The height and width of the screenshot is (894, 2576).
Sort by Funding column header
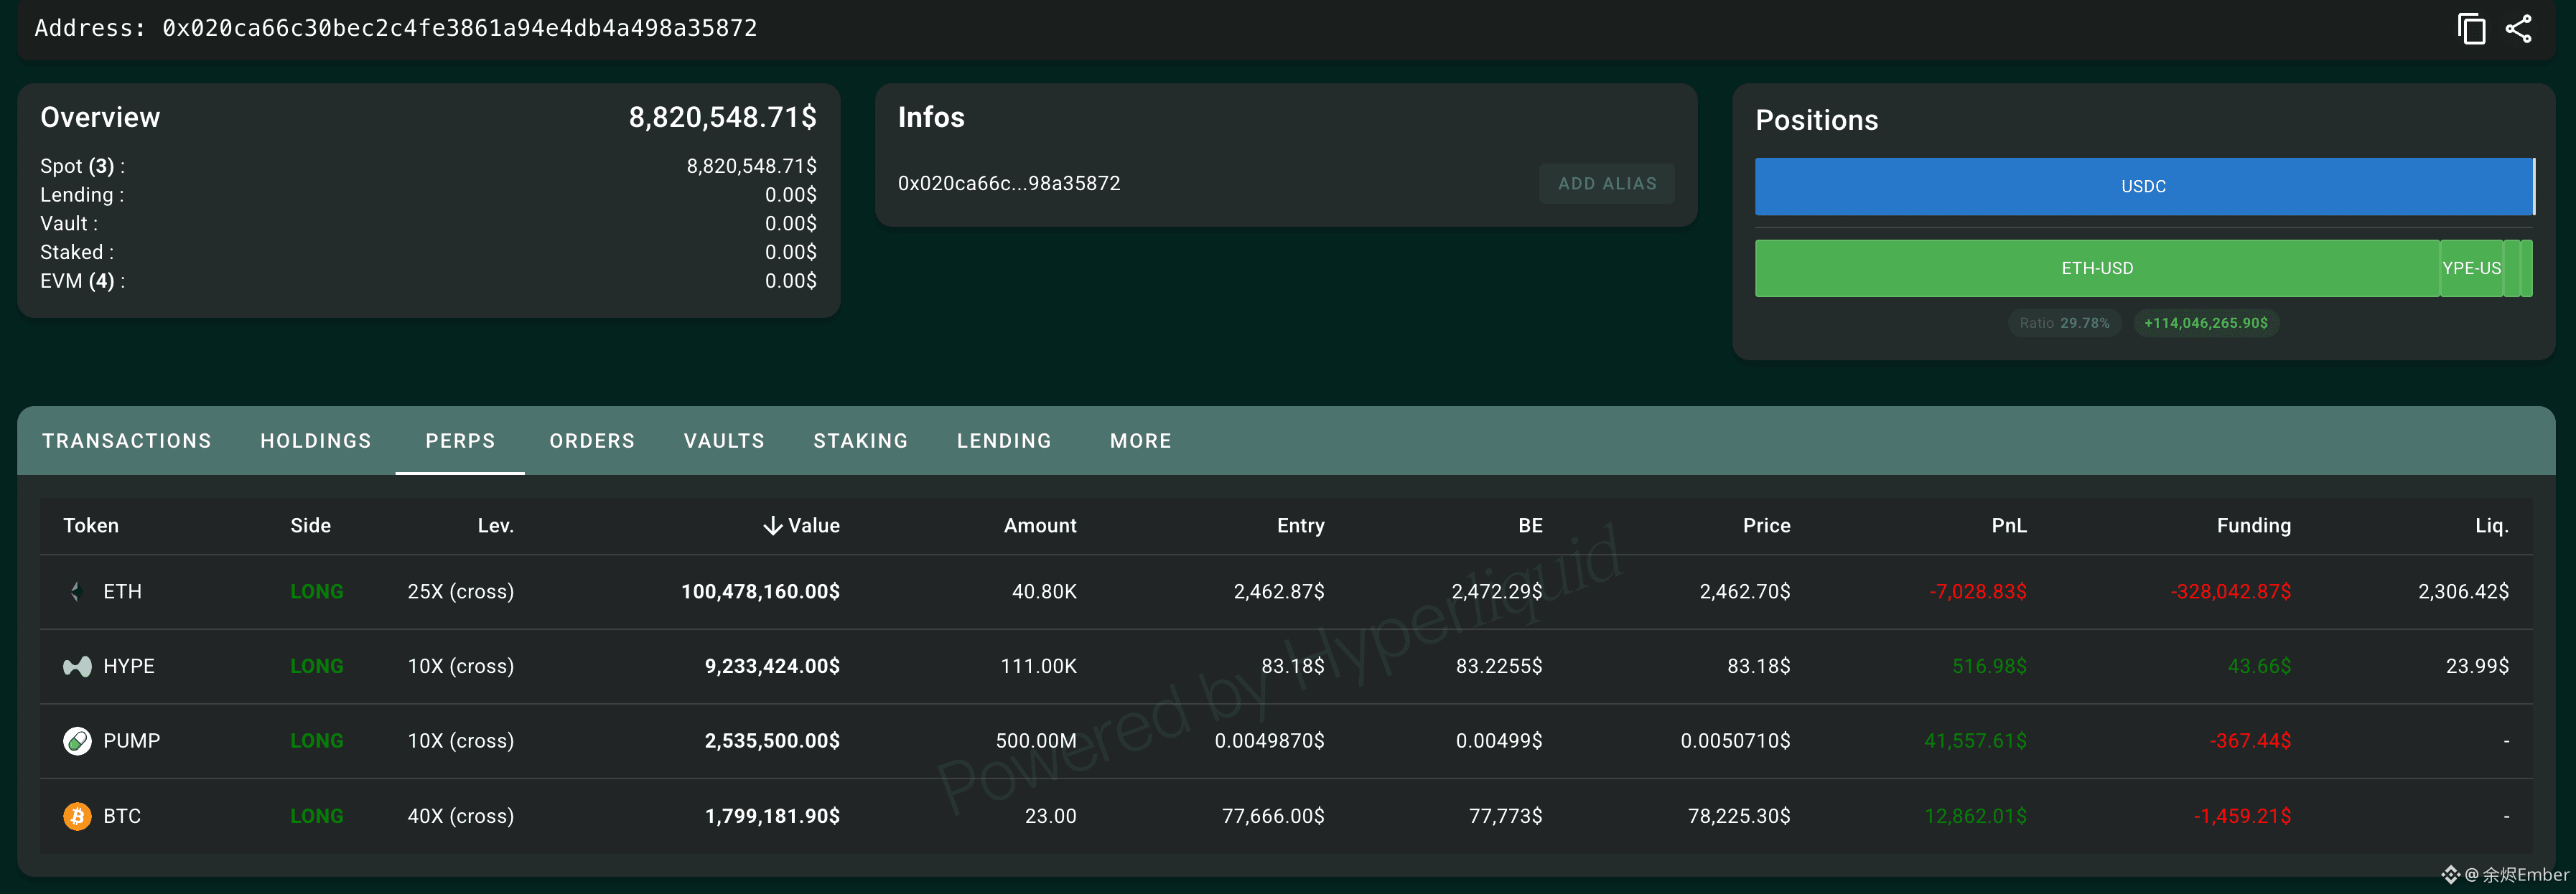(2253, 525)
